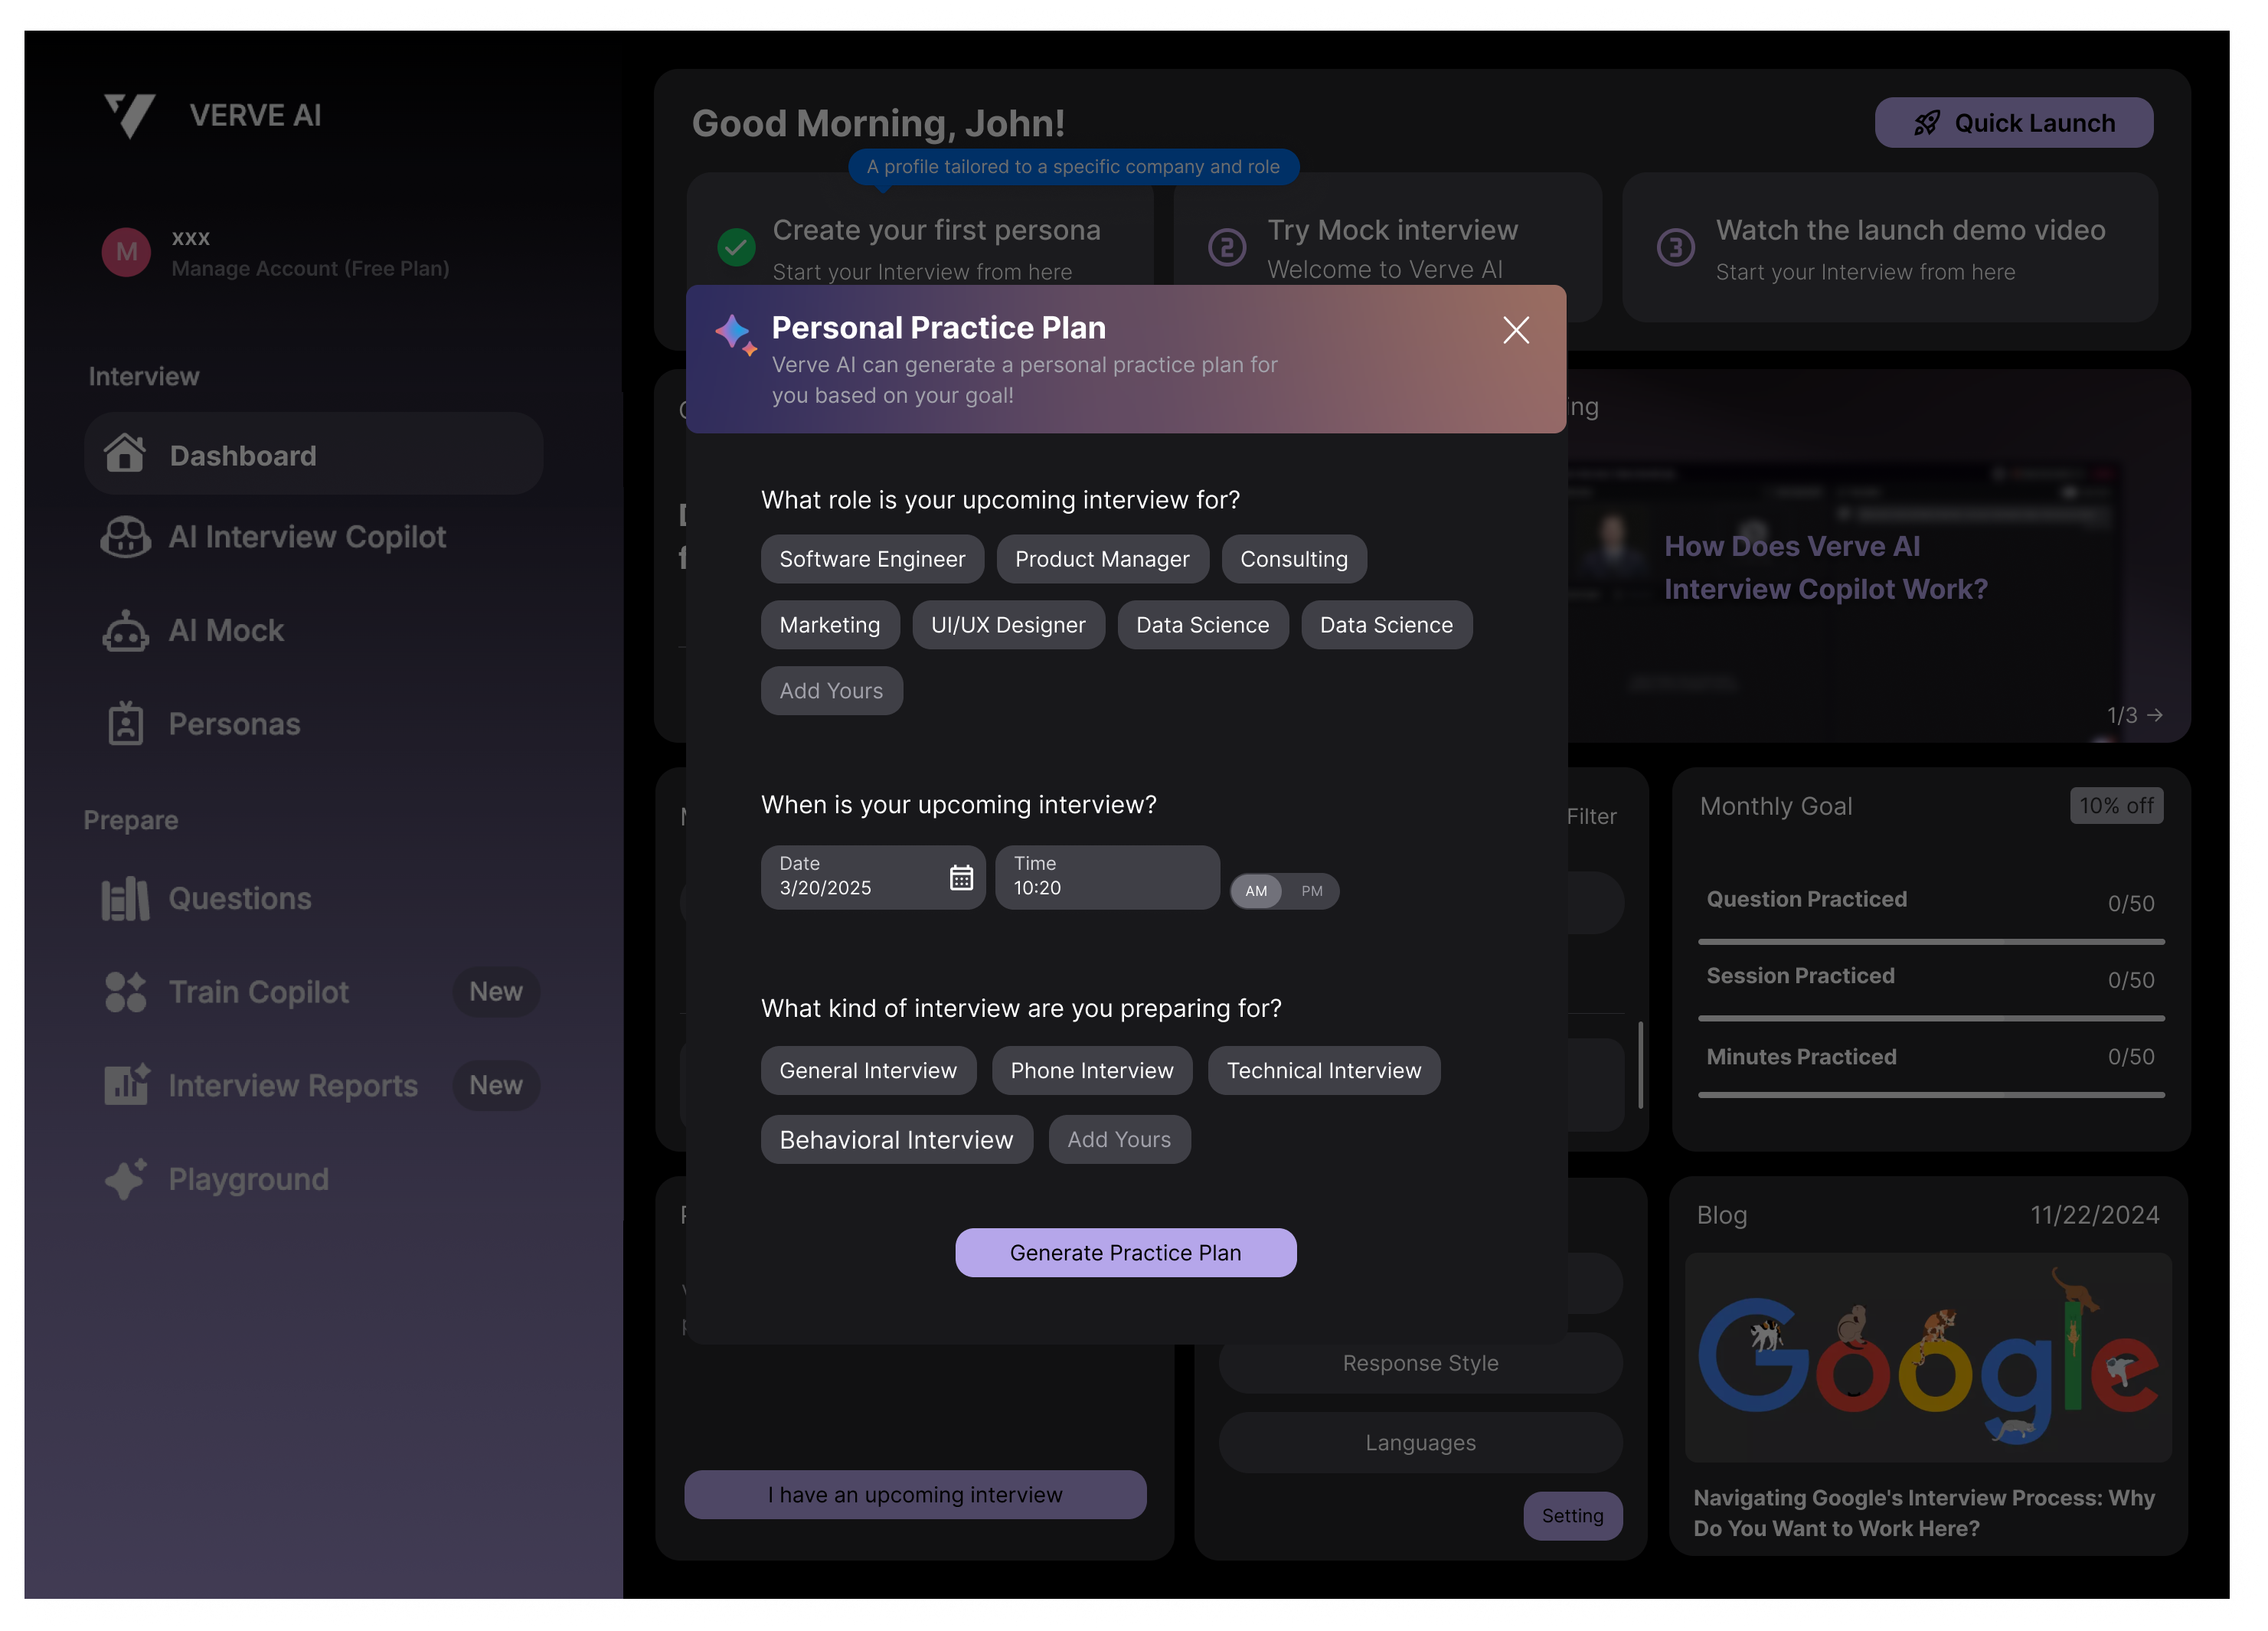Click the Playground sparkle icon

[x=126, y=1180]
